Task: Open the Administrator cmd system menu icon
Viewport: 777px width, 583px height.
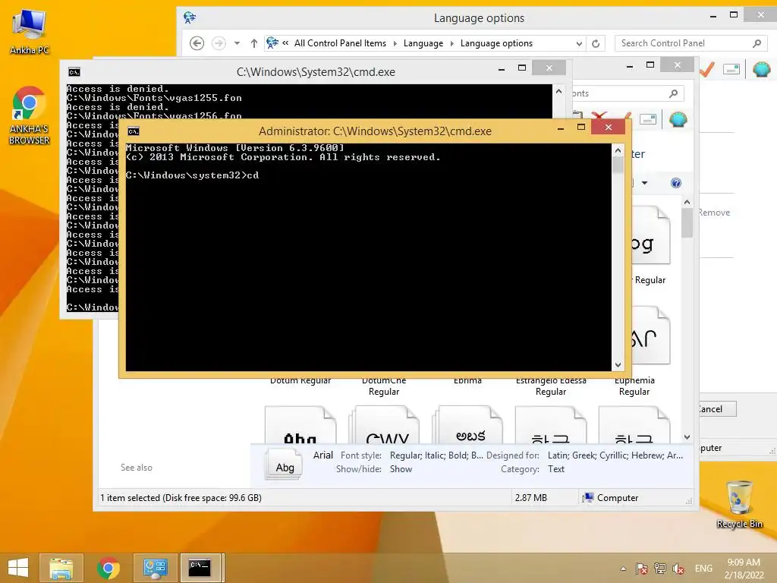Action: tap(134, 131)
